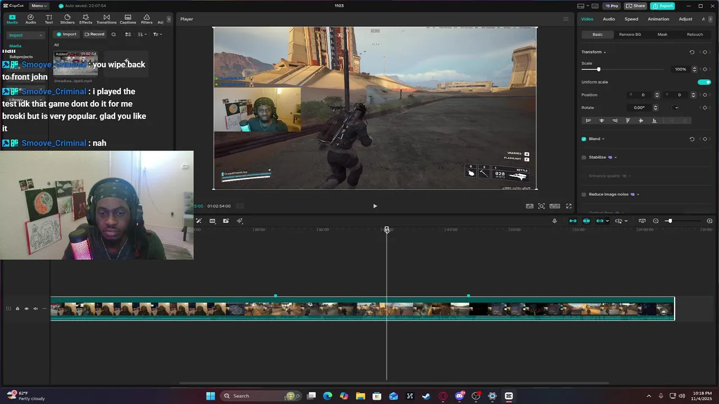Switch media grid view layout

point(128,34)
